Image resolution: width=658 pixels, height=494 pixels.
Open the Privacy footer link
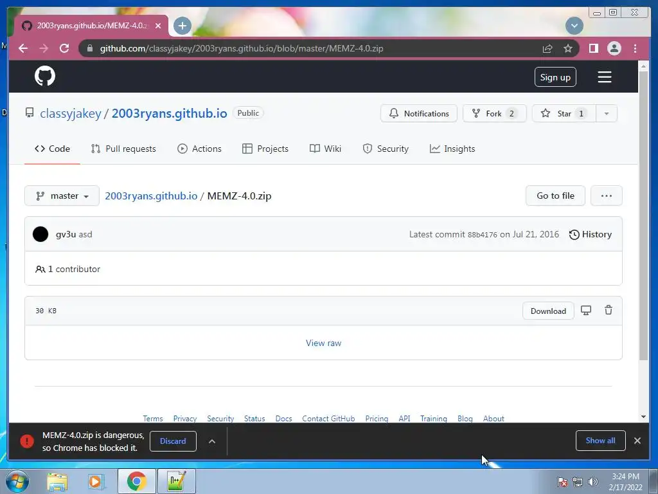pos(184,418)
